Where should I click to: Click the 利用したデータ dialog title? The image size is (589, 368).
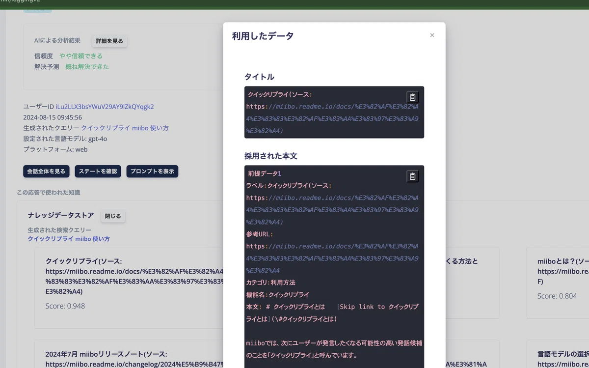point(263,36)
